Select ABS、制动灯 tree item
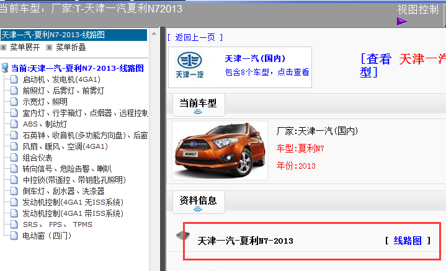Viewport: 446px width, 271px height. point(45,124)
